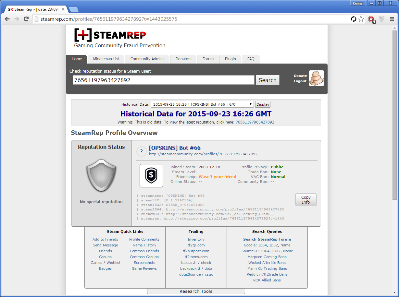Click the question mark reputation icon

point(142,151)
